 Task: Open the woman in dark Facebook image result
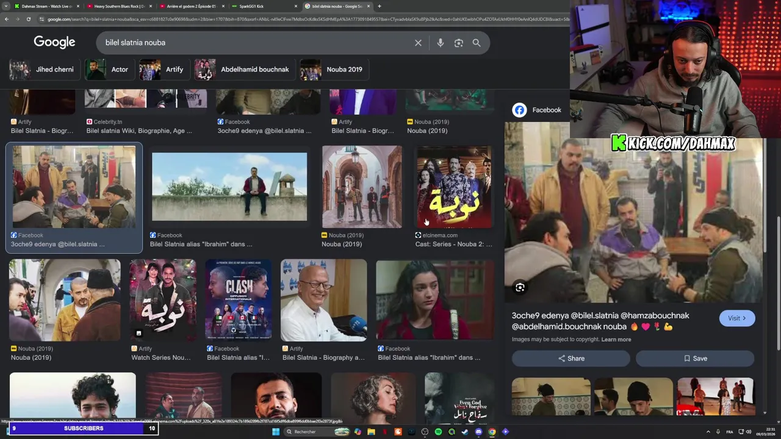[x=435, y=300]
